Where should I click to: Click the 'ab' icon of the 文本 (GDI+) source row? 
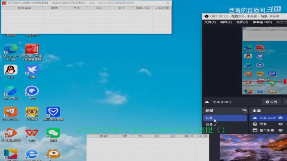click(x=255, y=118)
